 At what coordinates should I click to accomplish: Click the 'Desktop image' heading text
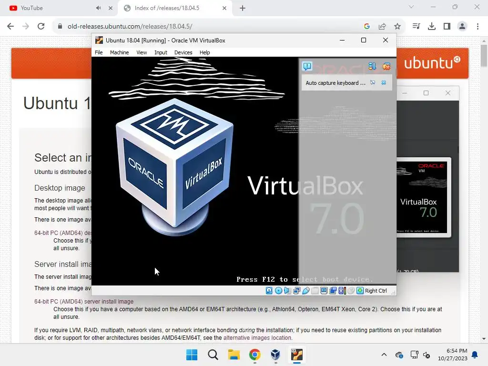point(60,188)
